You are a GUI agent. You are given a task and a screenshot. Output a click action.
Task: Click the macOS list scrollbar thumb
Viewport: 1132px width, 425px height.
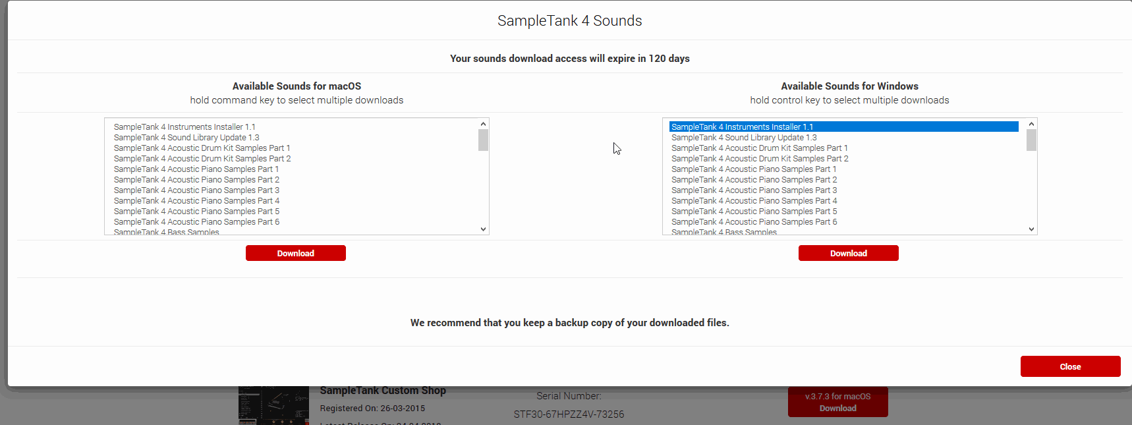tap(483, 140)
